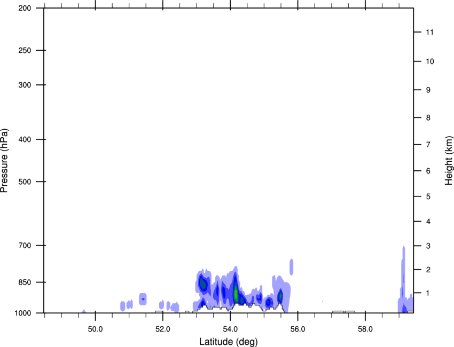Click the 52.0 latitude tick label
The height and width of the screenshot is (347, 454).
tap(163, 329)
